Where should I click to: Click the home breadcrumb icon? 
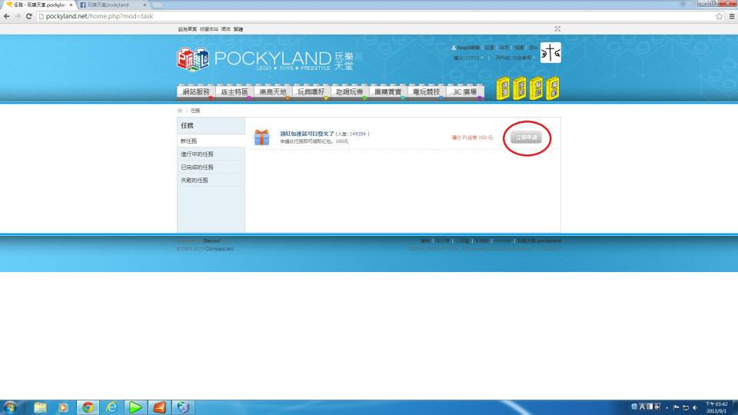coord(181,111)
